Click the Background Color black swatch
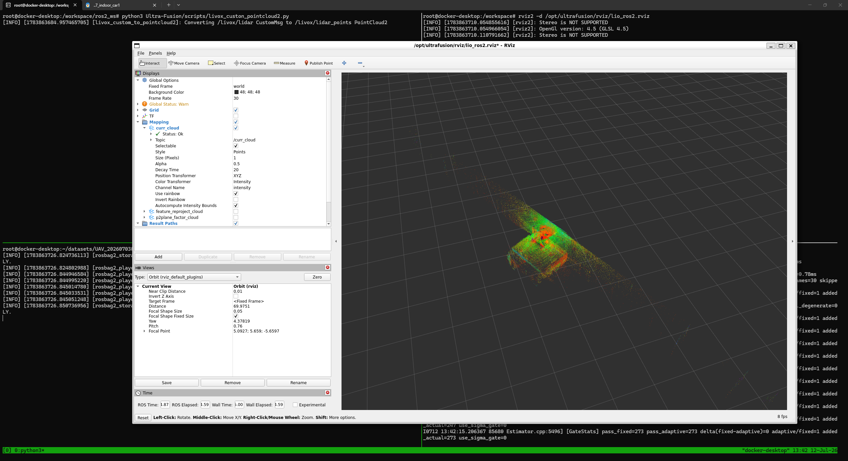The width and height of the screenshot is (848, 461). click(x=236, y=92)
